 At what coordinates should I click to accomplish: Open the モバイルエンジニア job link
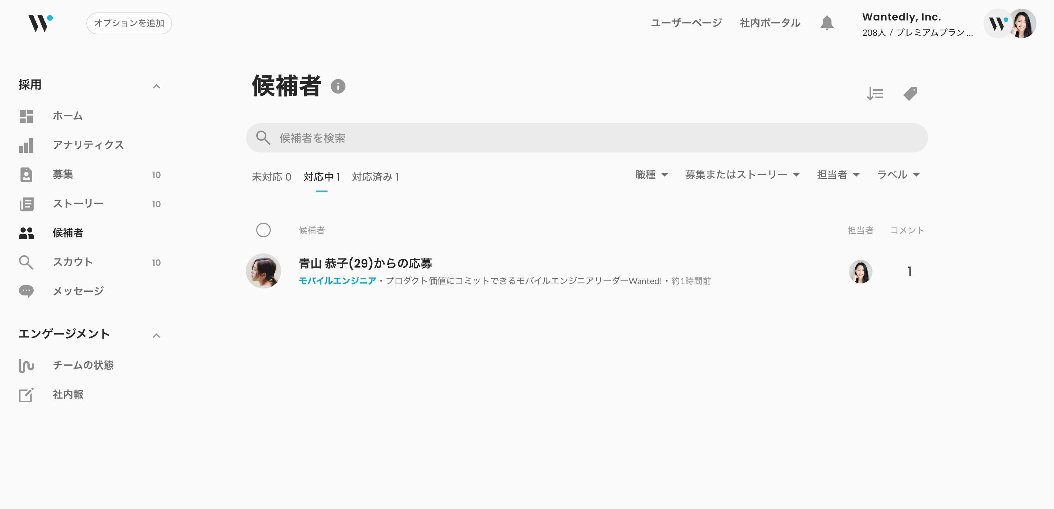(337, 281)
